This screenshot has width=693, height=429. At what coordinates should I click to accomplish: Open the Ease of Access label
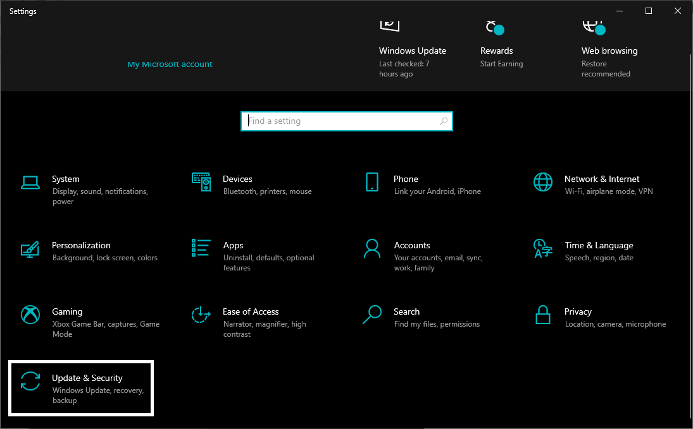[x=251, y=311]
